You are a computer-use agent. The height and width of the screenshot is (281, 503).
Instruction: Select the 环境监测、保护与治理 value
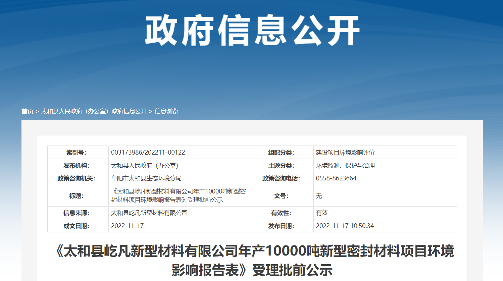(x=345, y=166)
